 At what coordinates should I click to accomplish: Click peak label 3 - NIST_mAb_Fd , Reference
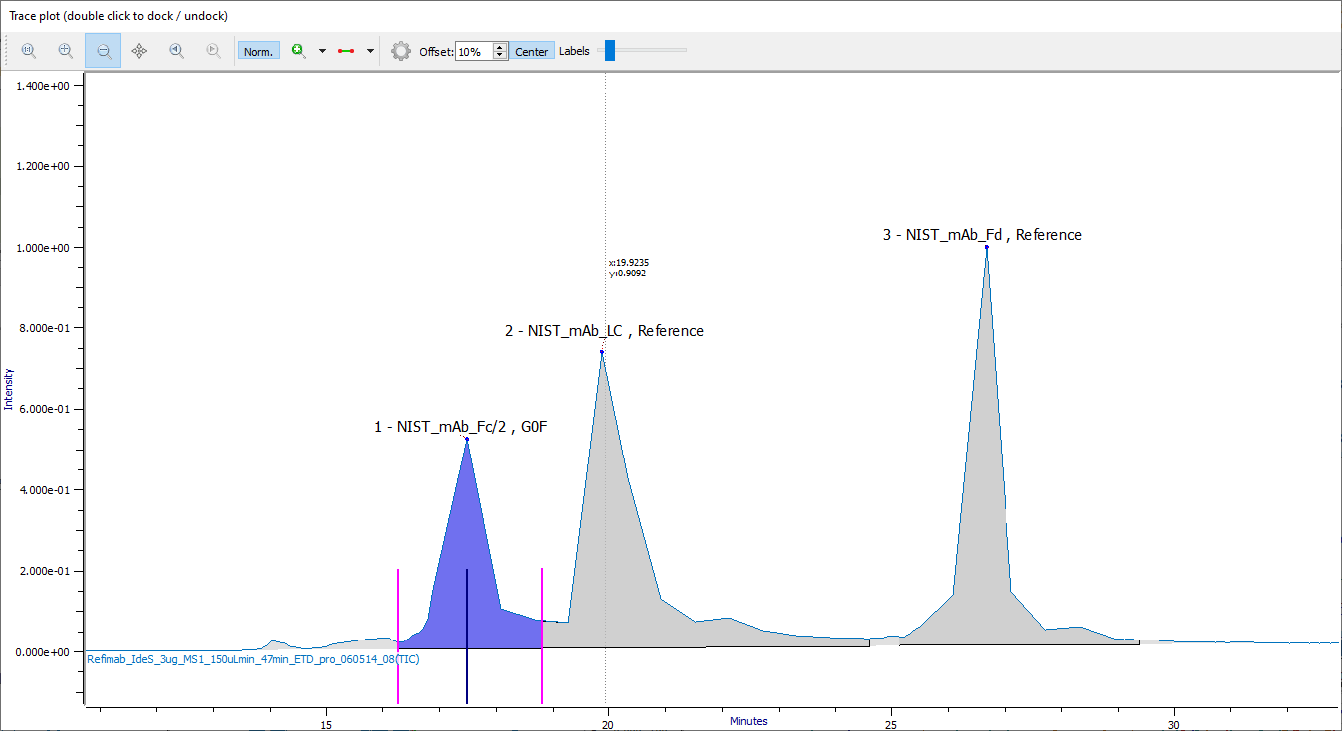(983, 235)
